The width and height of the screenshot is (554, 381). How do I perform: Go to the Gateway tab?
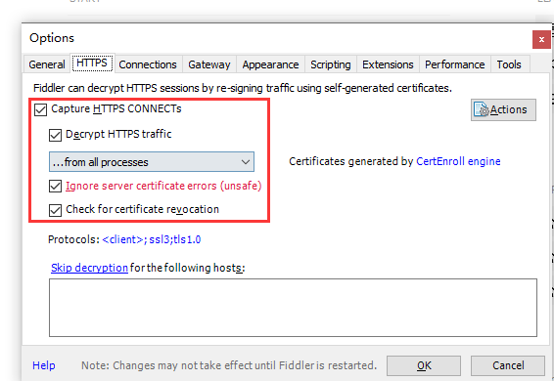click(x=209, y=64)
